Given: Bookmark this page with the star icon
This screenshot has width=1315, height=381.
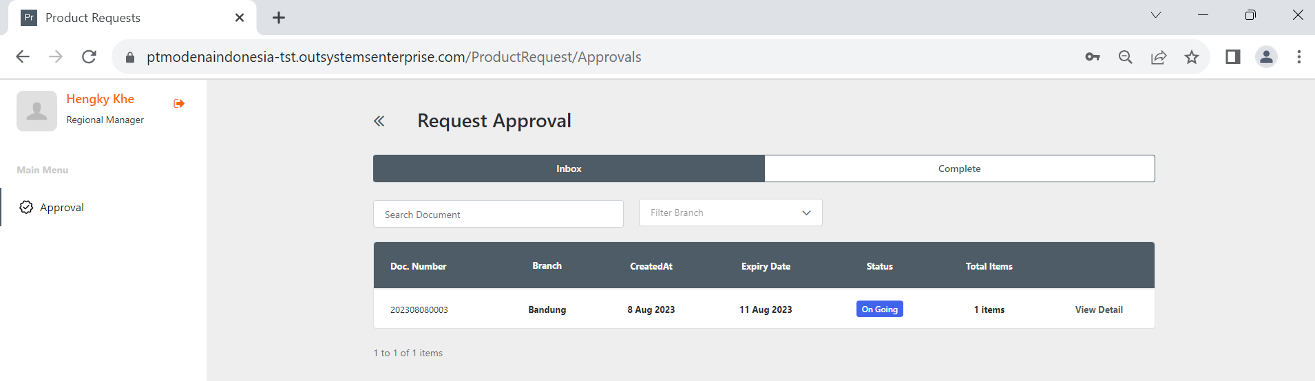Looking at the screenshot, I should coord(1192,57).
